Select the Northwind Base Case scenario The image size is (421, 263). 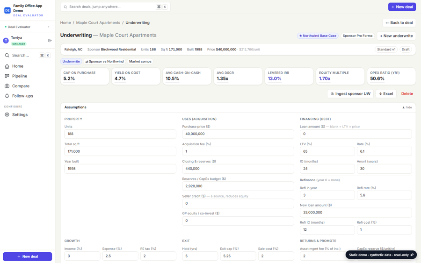click(x=318, y=36)
